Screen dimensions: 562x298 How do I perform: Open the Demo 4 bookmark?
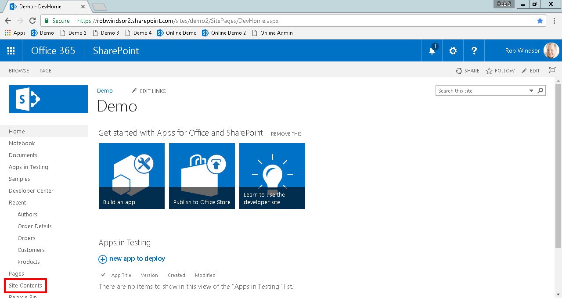click(x=138, y=33)
